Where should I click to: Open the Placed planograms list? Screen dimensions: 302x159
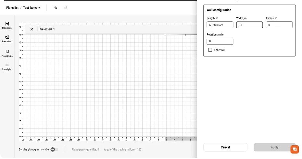pyautogui.click(x=7, y=67)
